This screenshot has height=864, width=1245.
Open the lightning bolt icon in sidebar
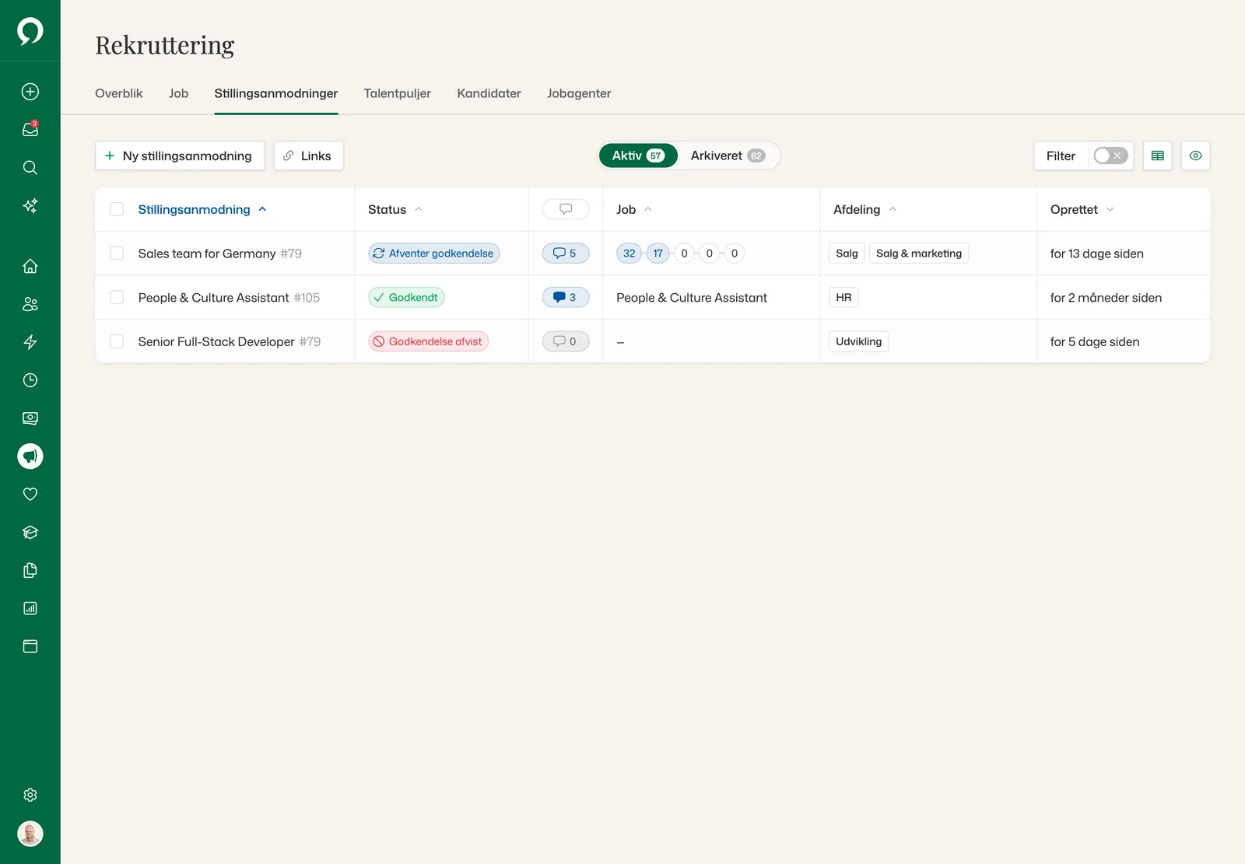pyautogui.click(x=30, y=342)
